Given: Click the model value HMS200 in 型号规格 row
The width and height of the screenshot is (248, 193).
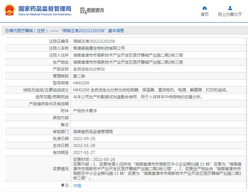Looking at the screenshot, I should click(x=81, y=83).
